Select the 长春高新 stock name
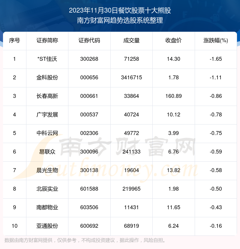The image size is (240, 249). (47, 96)
